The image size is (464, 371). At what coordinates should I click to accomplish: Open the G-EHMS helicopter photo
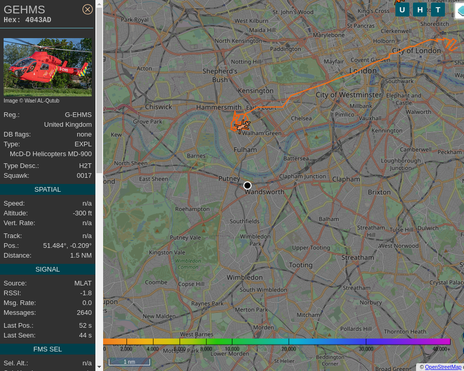tap(47, 67)
